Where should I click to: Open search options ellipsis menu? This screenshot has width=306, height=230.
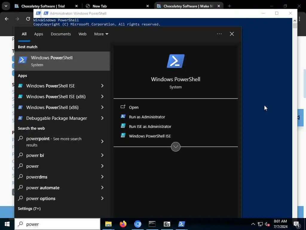(219, 34)
